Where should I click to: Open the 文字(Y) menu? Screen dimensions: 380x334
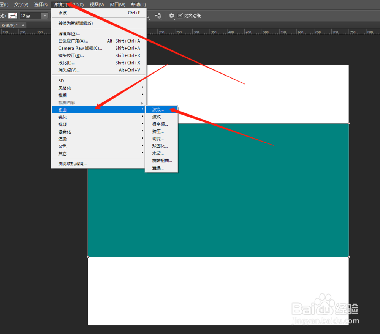click(21, 5)
